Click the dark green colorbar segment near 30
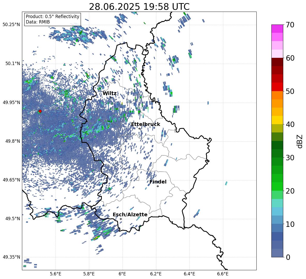This screenshot has height=279, width=306. pyautogui.click(x=277, y=153)
